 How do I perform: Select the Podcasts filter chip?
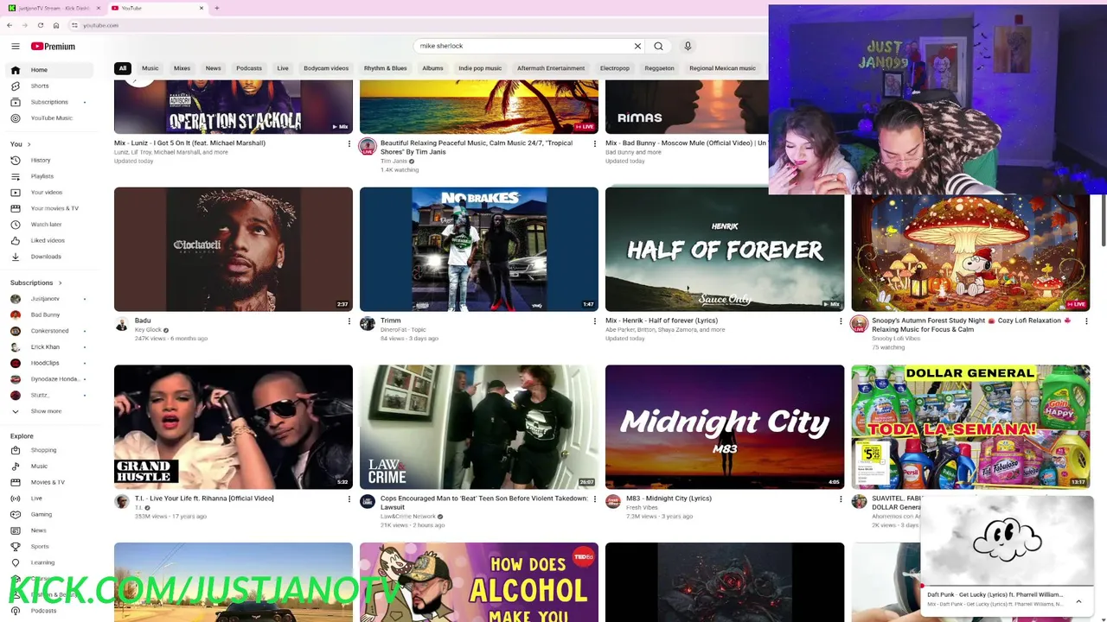[x=249, y=68]
